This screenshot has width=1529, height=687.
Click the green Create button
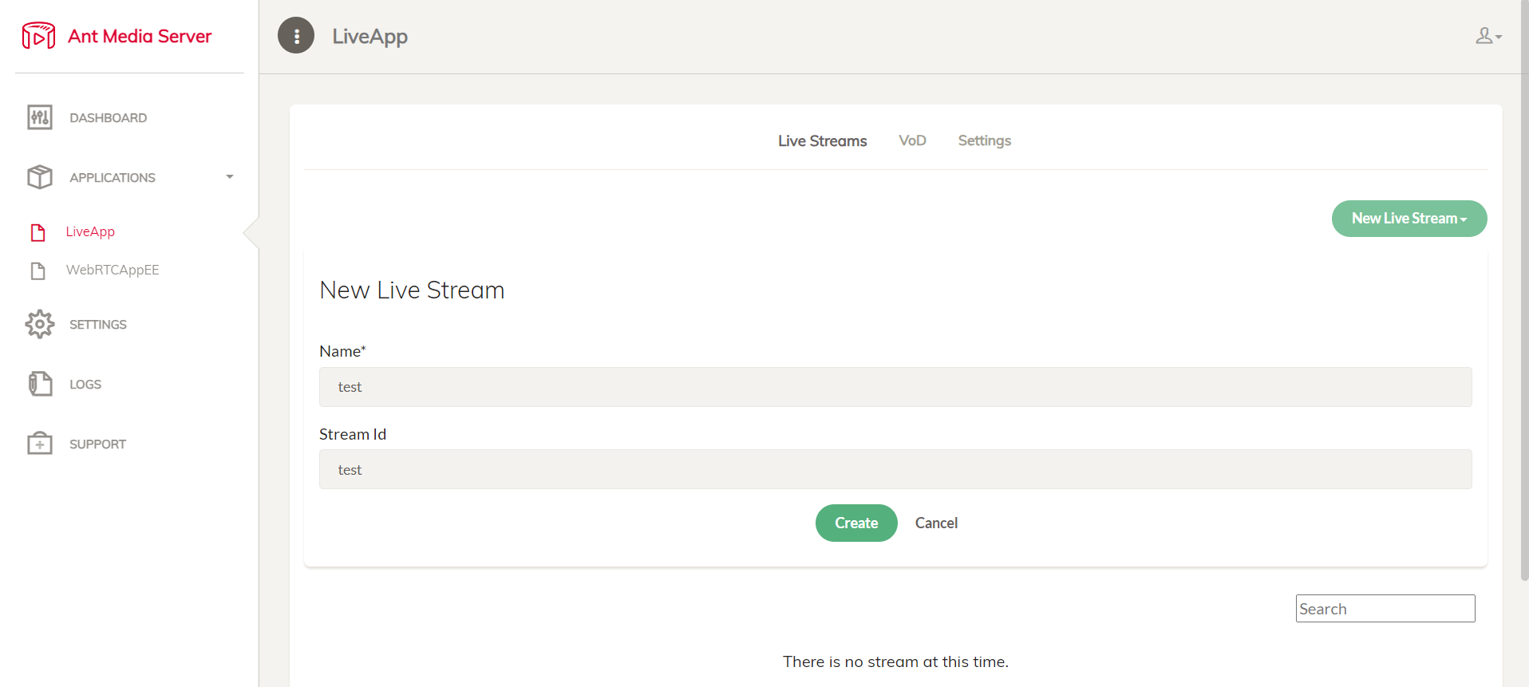tap(856, 523)
